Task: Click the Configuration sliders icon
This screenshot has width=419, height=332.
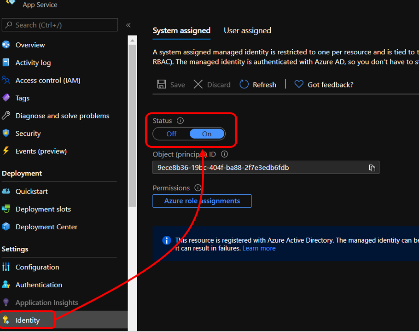Action: pyautogui.click(x=6, y=267)
